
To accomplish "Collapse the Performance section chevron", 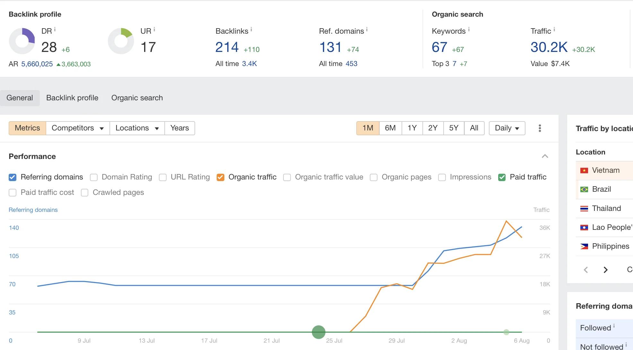I will click(x=545, y=156).
